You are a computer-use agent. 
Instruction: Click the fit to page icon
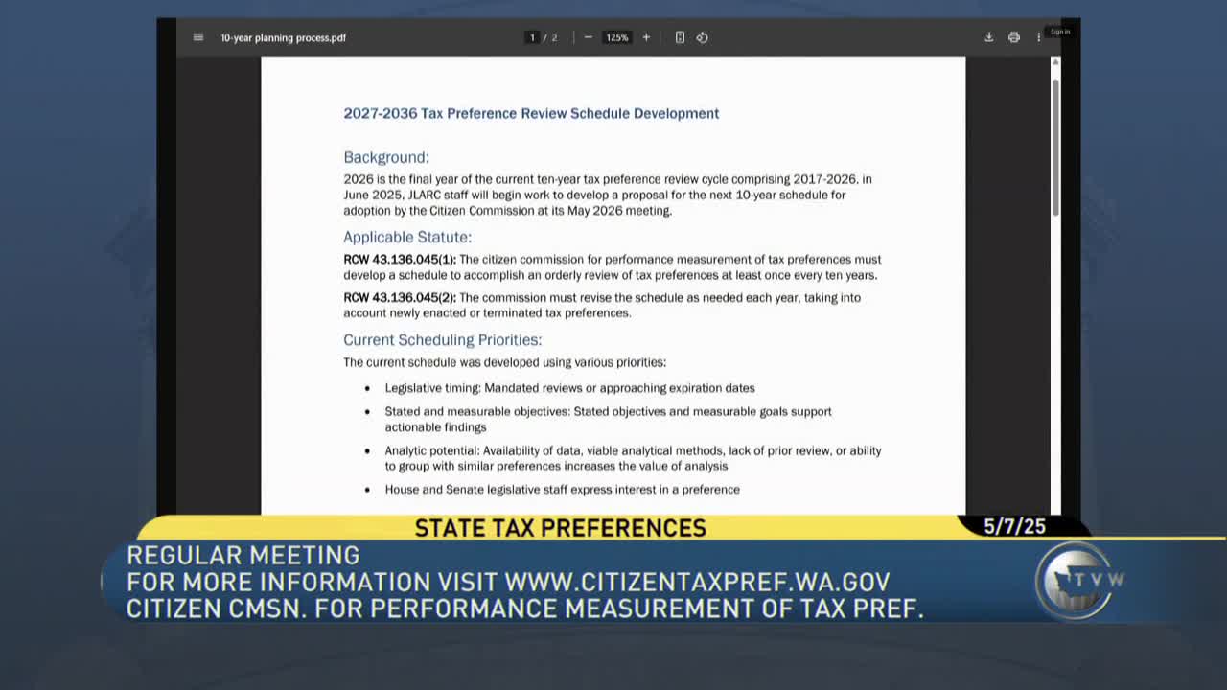(680, 37)
